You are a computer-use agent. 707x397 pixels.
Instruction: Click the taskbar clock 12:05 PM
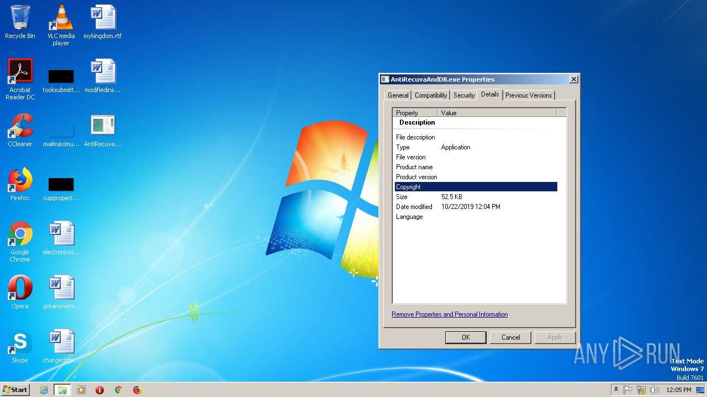[679, 390]
